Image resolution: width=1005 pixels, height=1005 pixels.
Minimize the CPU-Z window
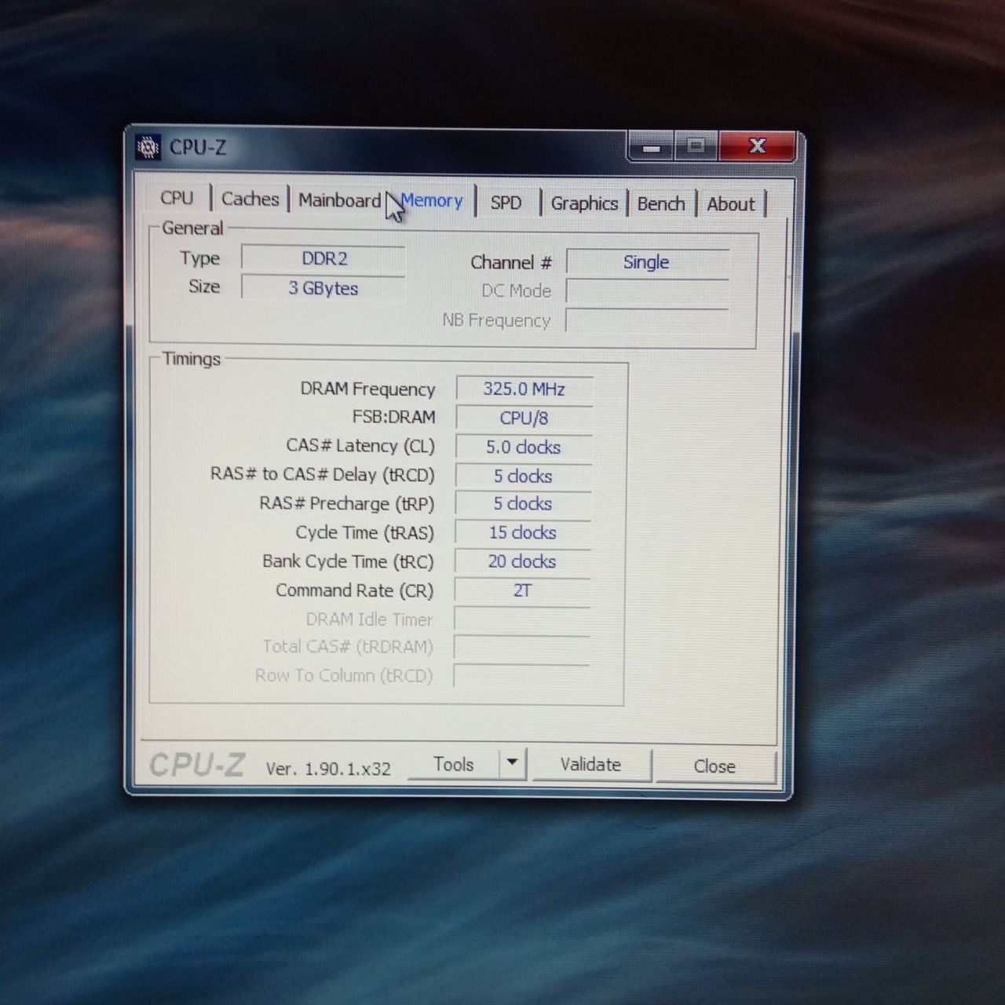point(651,147)
